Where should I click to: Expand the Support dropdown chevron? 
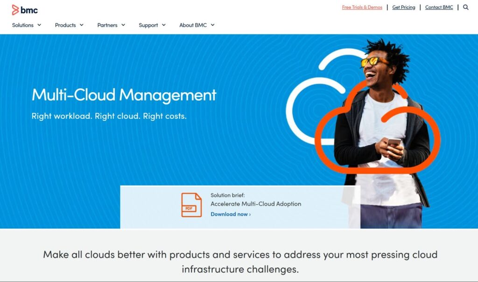164,25
